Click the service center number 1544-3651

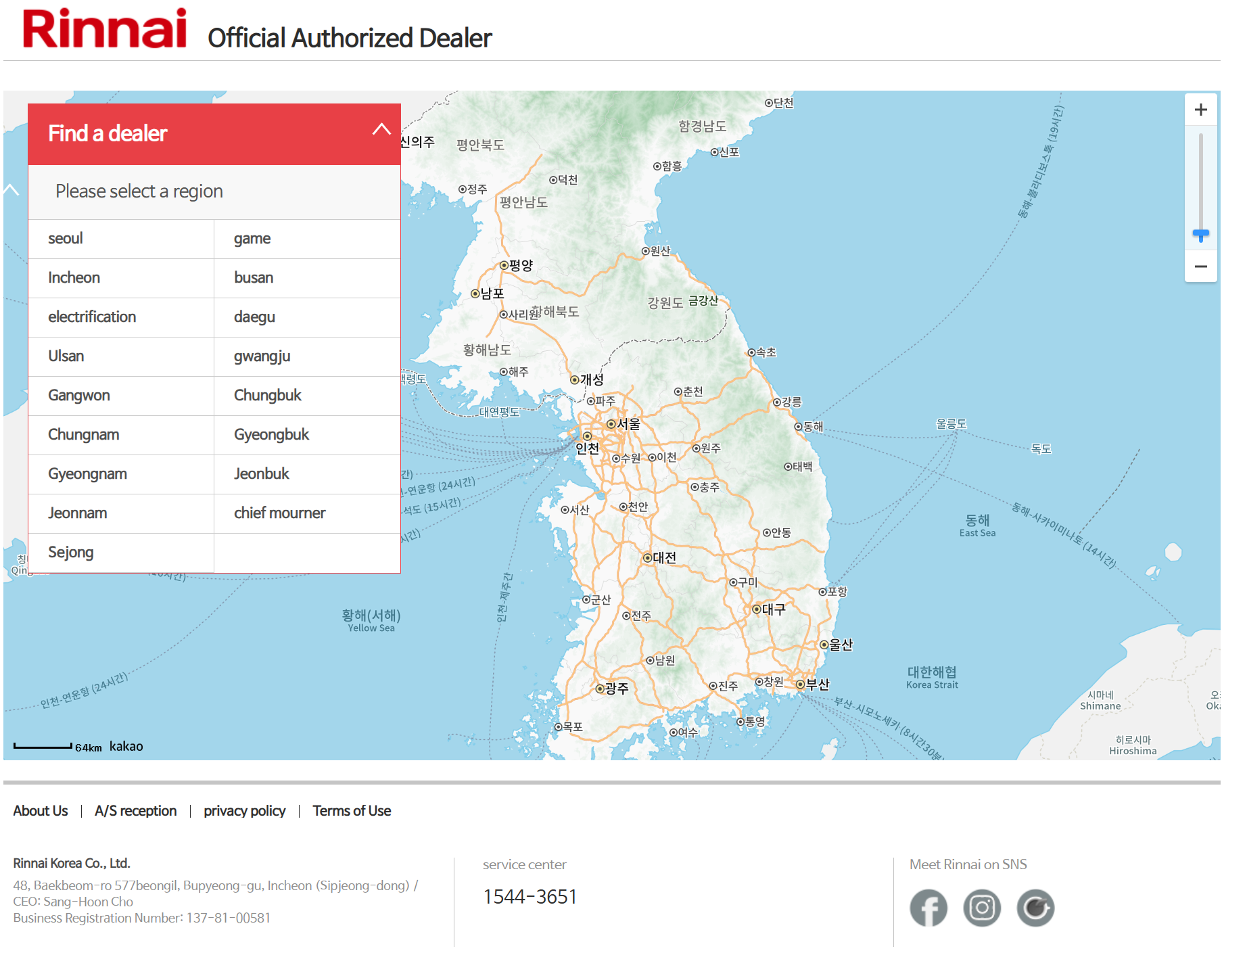click(530, 897)
